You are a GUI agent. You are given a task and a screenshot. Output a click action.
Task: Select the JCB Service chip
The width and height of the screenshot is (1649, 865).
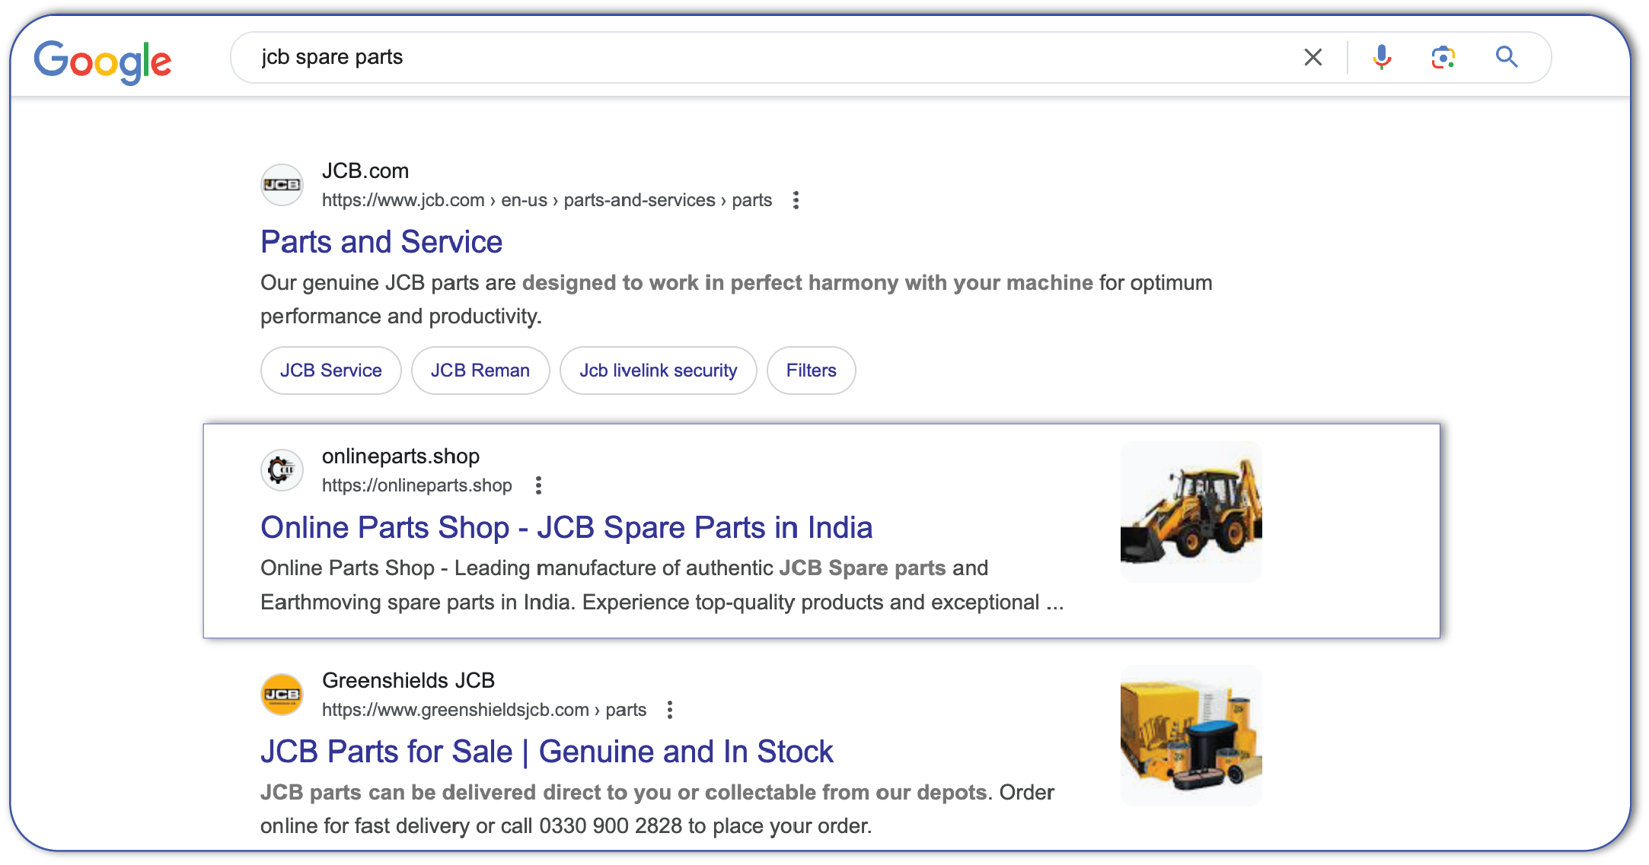(331, 370)
